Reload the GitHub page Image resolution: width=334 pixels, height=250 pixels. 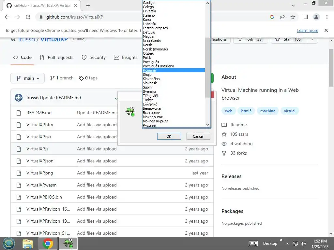point(28,17)
